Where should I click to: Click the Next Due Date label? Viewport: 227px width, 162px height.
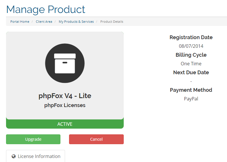[191, 73]
